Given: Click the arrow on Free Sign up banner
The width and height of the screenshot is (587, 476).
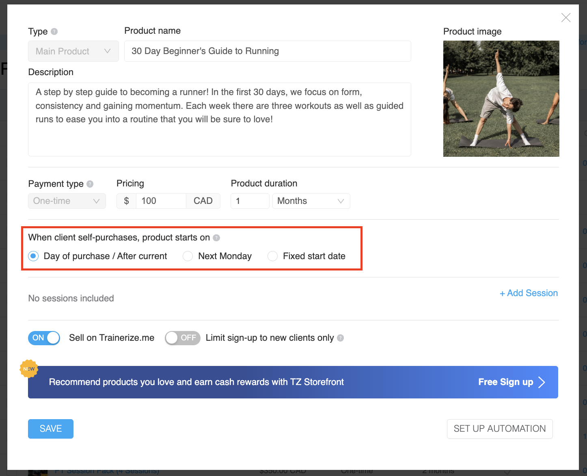Looking at the screenshot, I should tap(542, 382).
